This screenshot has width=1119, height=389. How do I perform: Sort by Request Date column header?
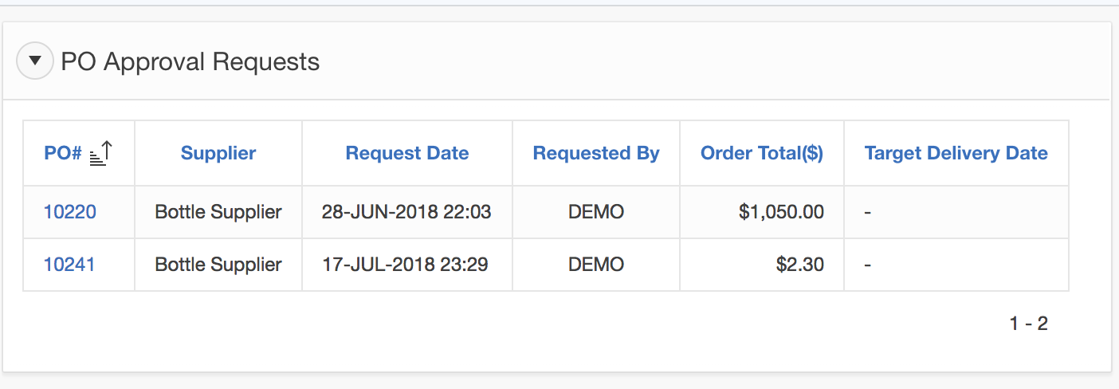pos(407,154)
